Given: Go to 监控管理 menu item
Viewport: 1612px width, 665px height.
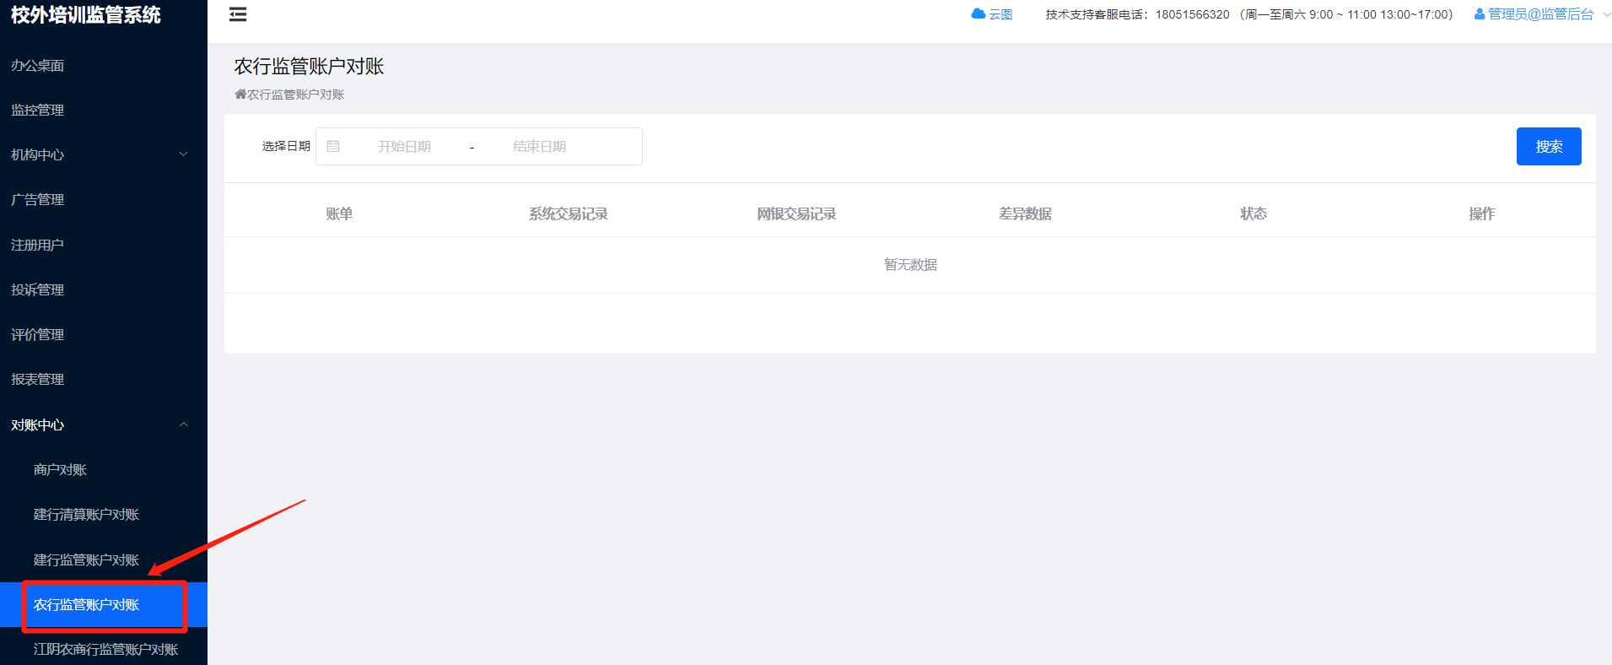Looking at the screenshot, I should (38, 111).
